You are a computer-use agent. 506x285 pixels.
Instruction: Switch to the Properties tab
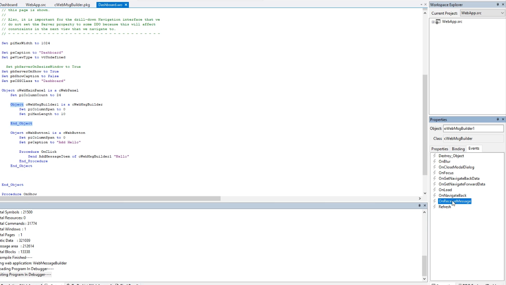click(x=440, y=149)
